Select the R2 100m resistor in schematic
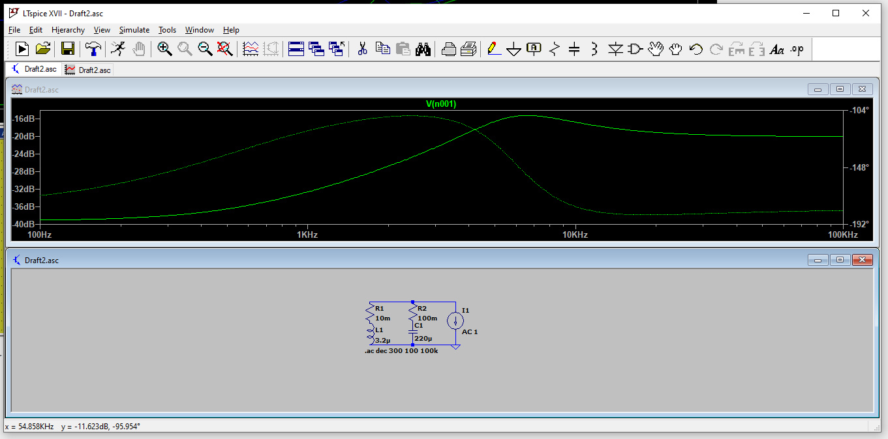 coord(413,313)
